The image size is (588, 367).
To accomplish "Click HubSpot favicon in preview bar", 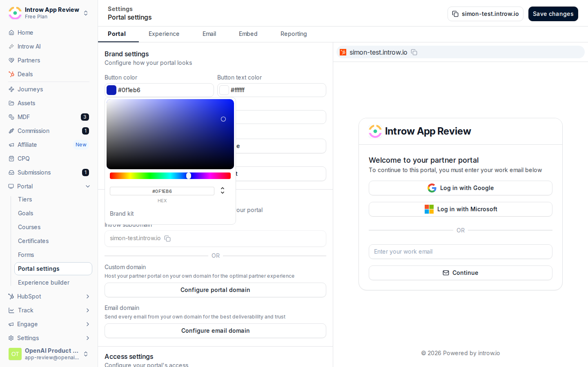I will (343, 52).
